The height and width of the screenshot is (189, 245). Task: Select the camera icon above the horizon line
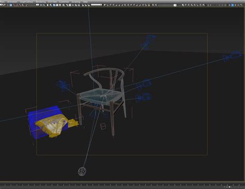(x=148, y=41)
